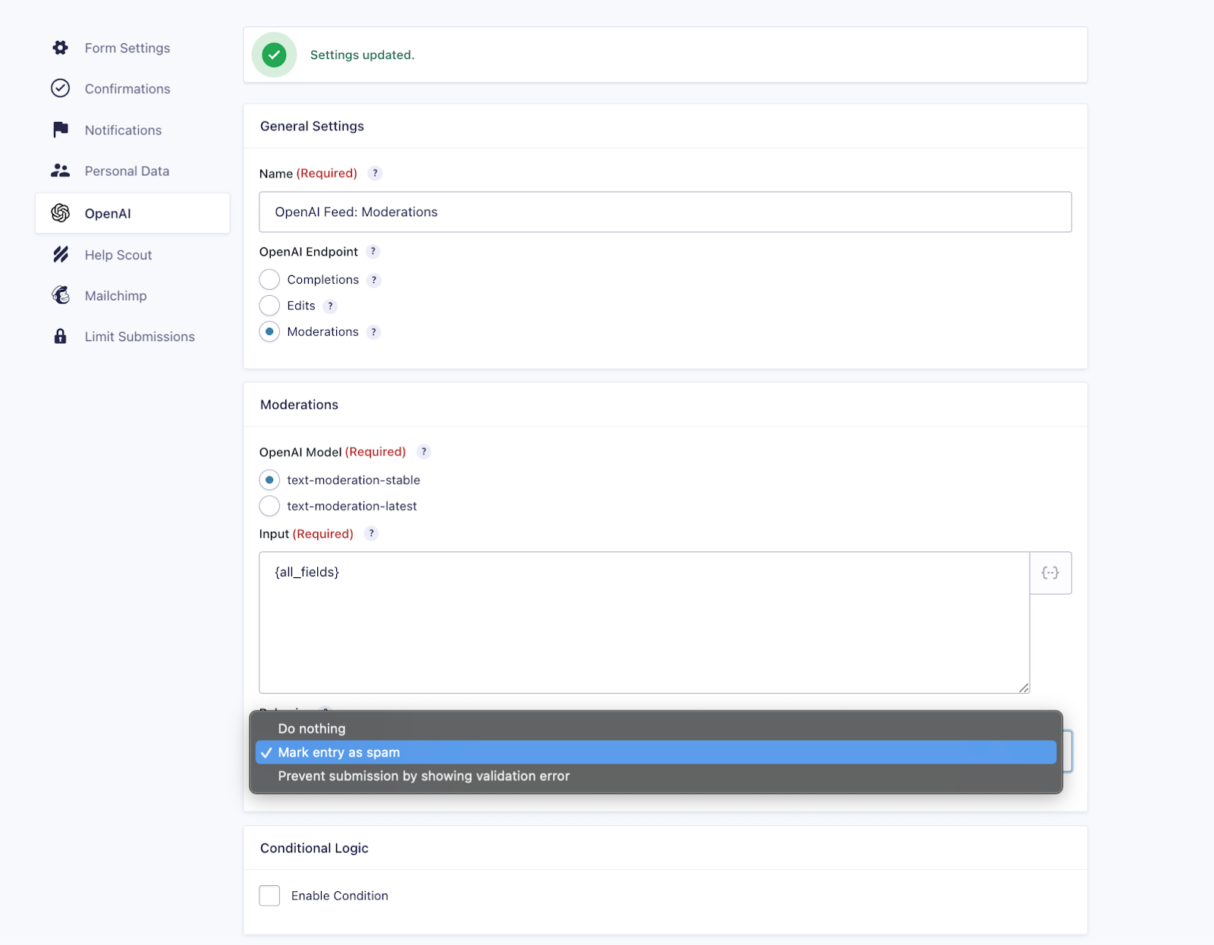The height and width of the screenshot is (945, 1214).
Task: Click the feed Name input field
Action: tap(665, 212)
